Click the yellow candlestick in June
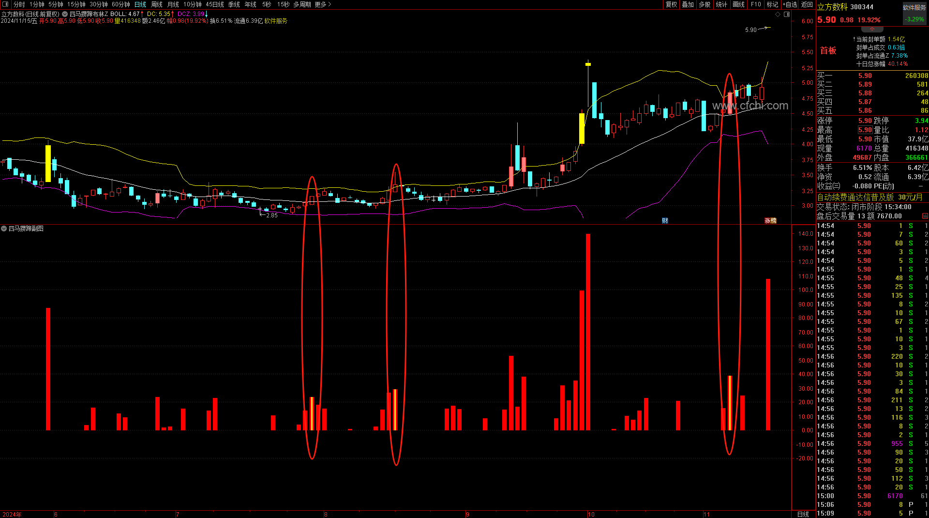This screenshot has width=929, height=518. pos(48,163)
